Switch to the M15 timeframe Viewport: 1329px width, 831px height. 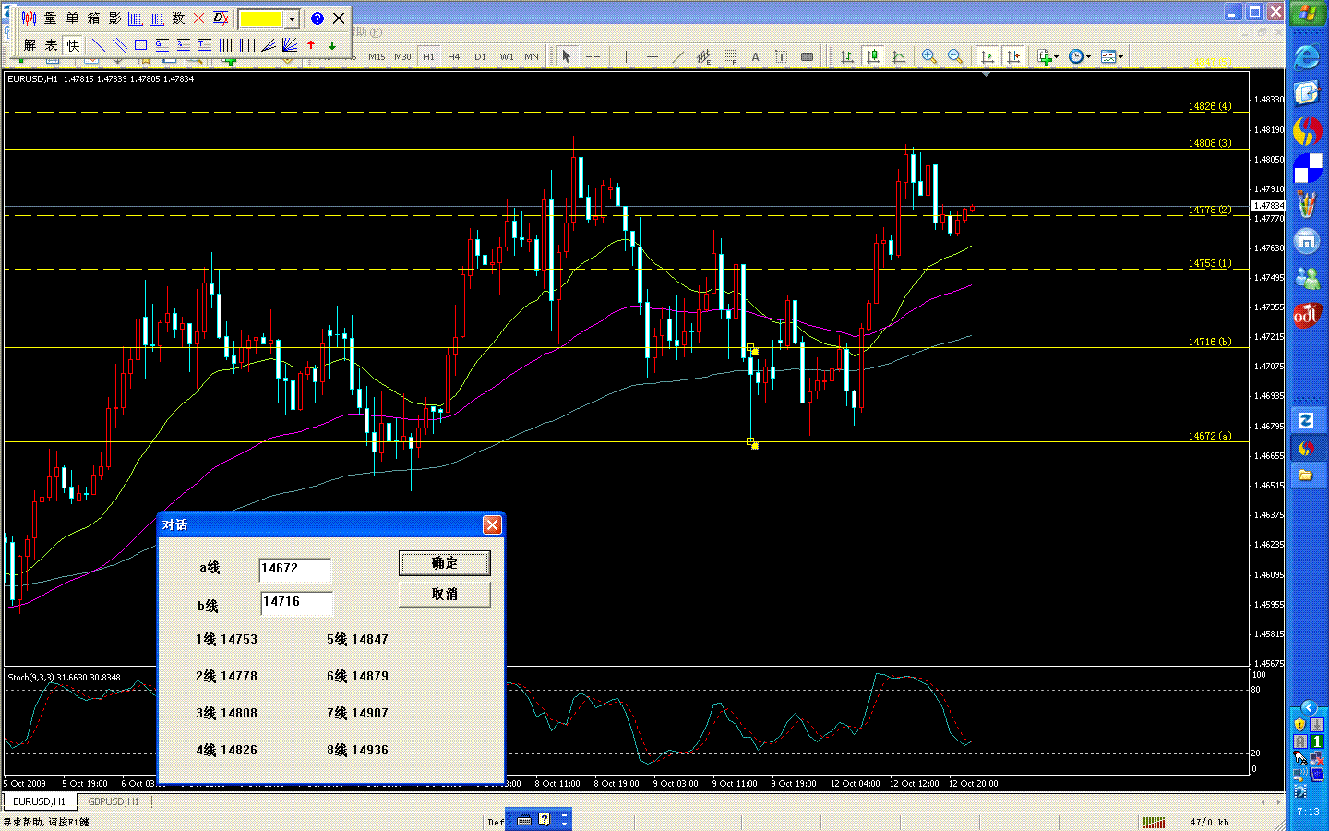377,57
